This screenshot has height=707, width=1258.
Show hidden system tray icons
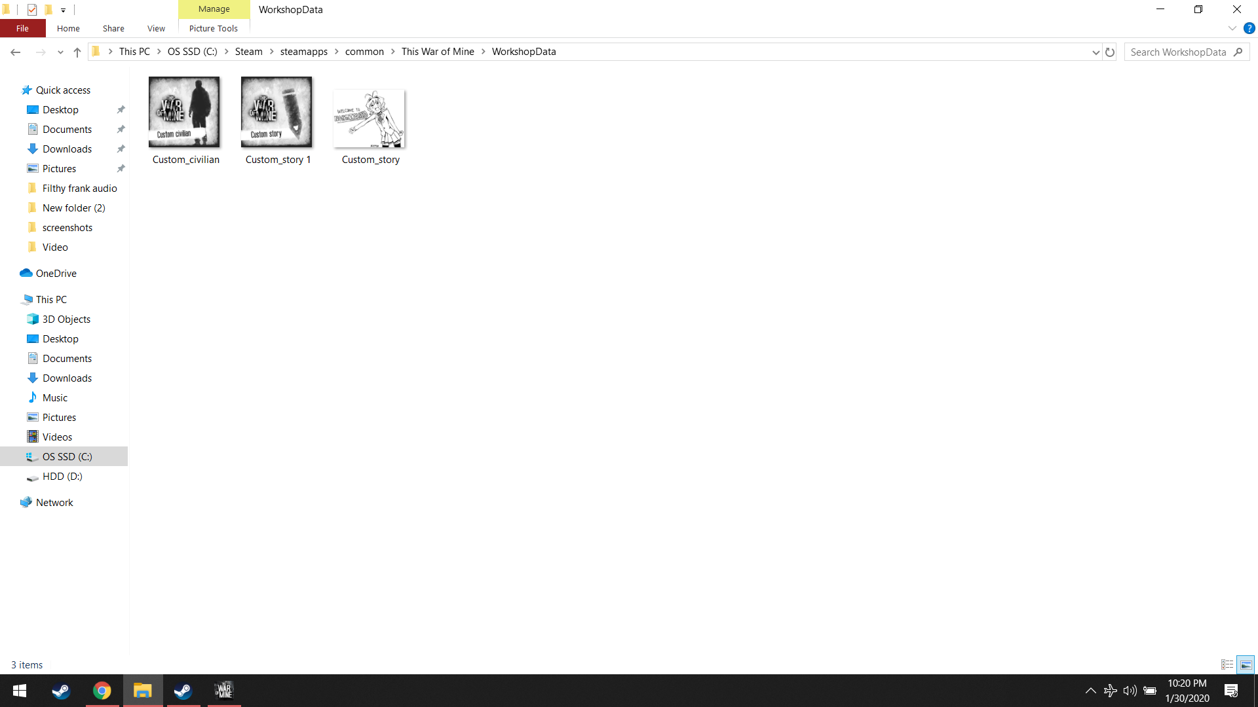click(1091, 691)
